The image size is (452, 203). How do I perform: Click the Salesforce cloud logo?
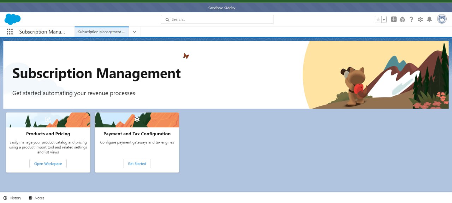coord(12,19)
